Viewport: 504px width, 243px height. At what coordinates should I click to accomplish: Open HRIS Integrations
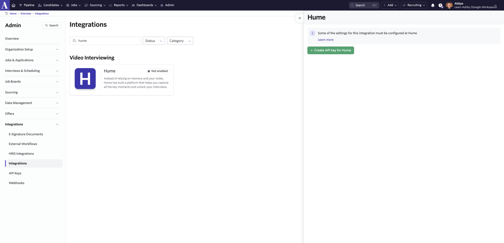(x=21, y=154)
